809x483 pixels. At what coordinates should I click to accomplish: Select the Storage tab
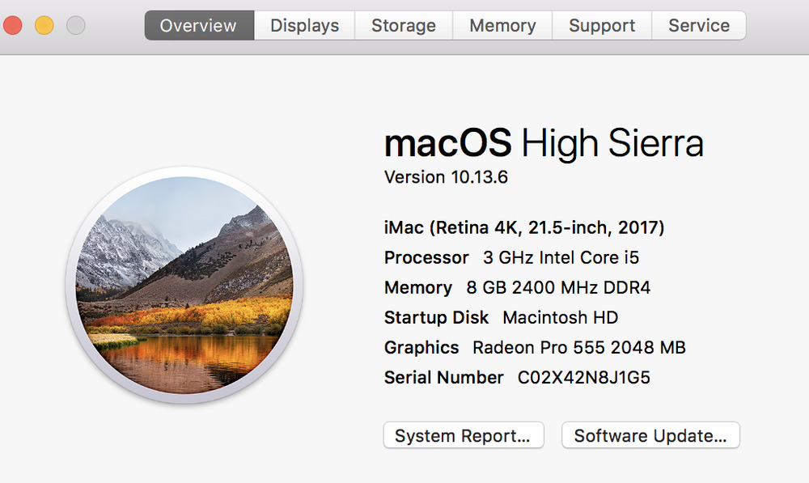404,25
